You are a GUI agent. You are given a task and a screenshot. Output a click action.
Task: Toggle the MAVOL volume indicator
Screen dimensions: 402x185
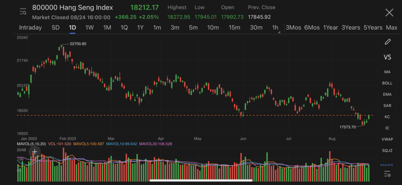[x=387, y=165]
